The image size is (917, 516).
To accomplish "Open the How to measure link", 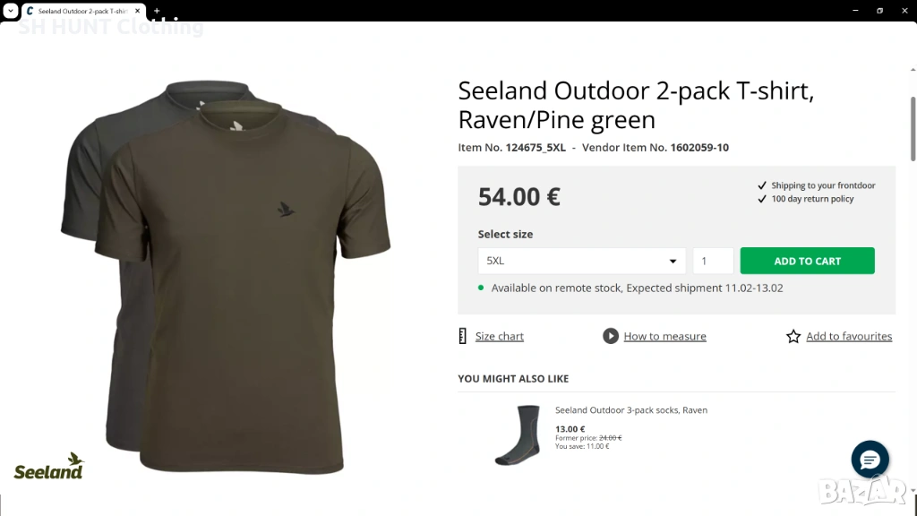I will coord(664,337).
